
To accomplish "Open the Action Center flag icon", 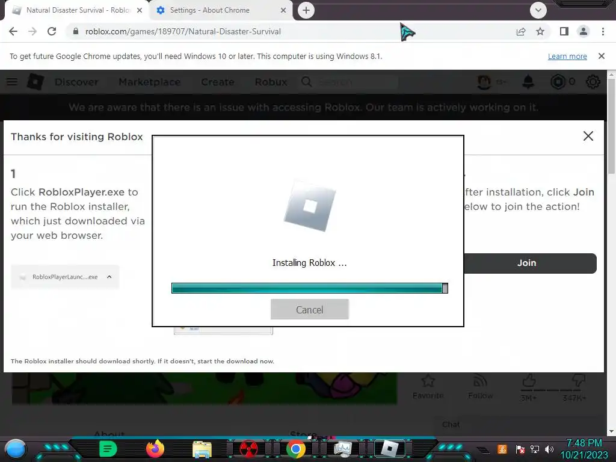I will [520, 449].
